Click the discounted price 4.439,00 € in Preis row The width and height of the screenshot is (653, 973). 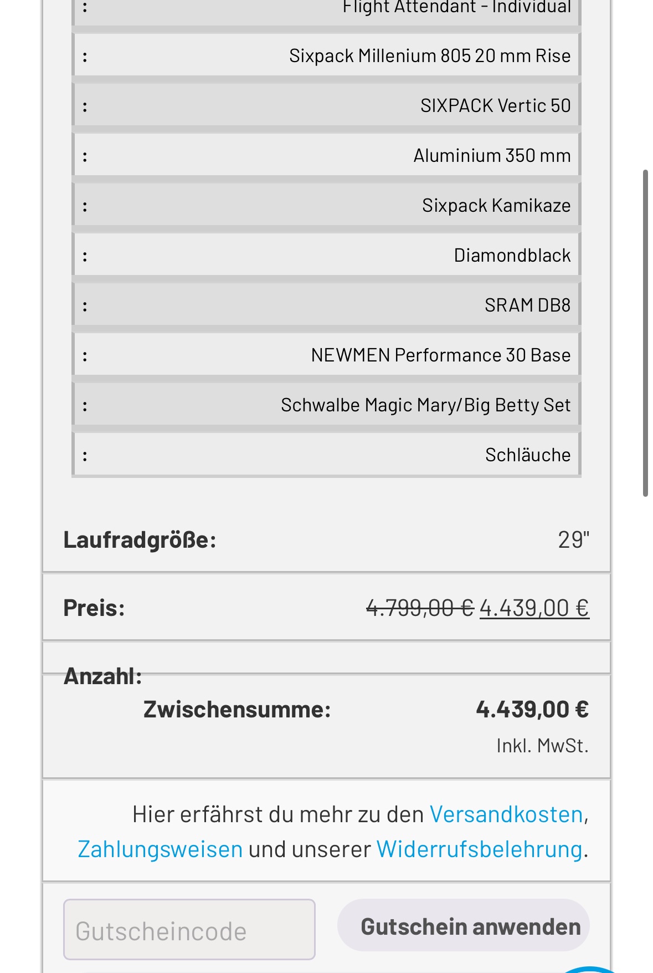(x=534, y=608)
